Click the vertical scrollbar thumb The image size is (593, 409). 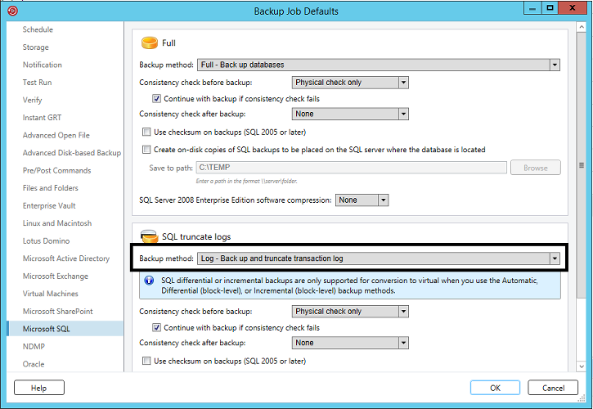tap(582, 165)
